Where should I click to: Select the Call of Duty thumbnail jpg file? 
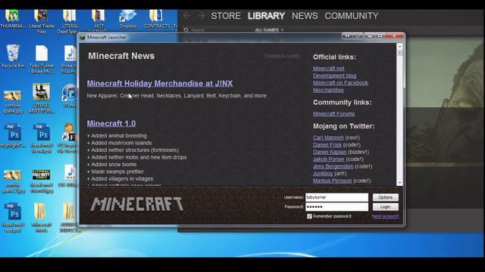point(42,181)
